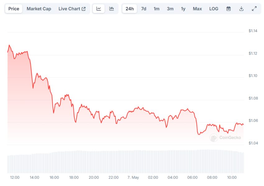Select the Price tab
The width and height of the screenshot is (264, 186).
coord(14,9)
